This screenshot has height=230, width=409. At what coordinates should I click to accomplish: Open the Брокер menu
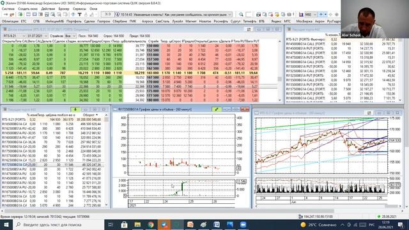click(64, 8)
